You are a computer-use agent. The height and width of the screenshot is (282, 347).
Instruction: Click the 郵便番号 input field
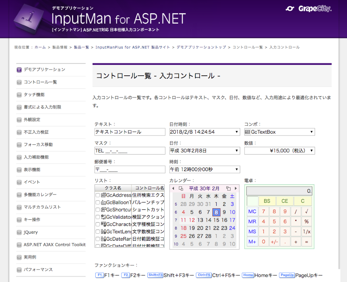(x=130, y=169)
